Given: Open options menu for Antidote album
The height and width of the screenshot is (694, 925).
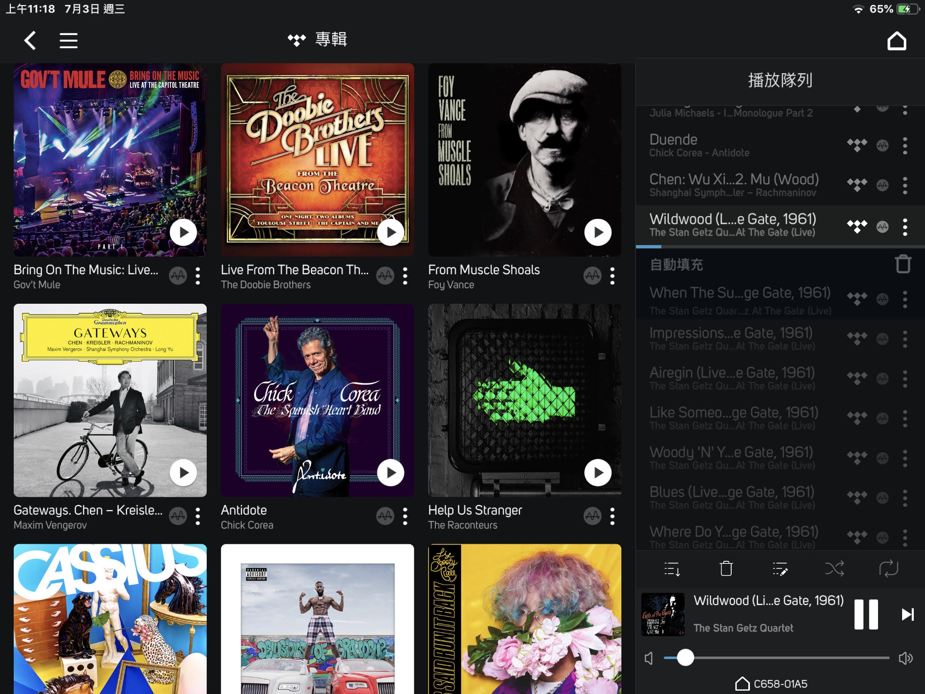Looking at the screenshot, I should point(405,517).
